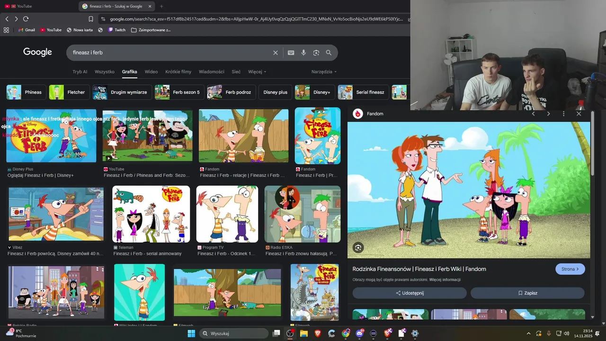
Task: Filter images by the Fletcher chip
Action: [69, 92]
